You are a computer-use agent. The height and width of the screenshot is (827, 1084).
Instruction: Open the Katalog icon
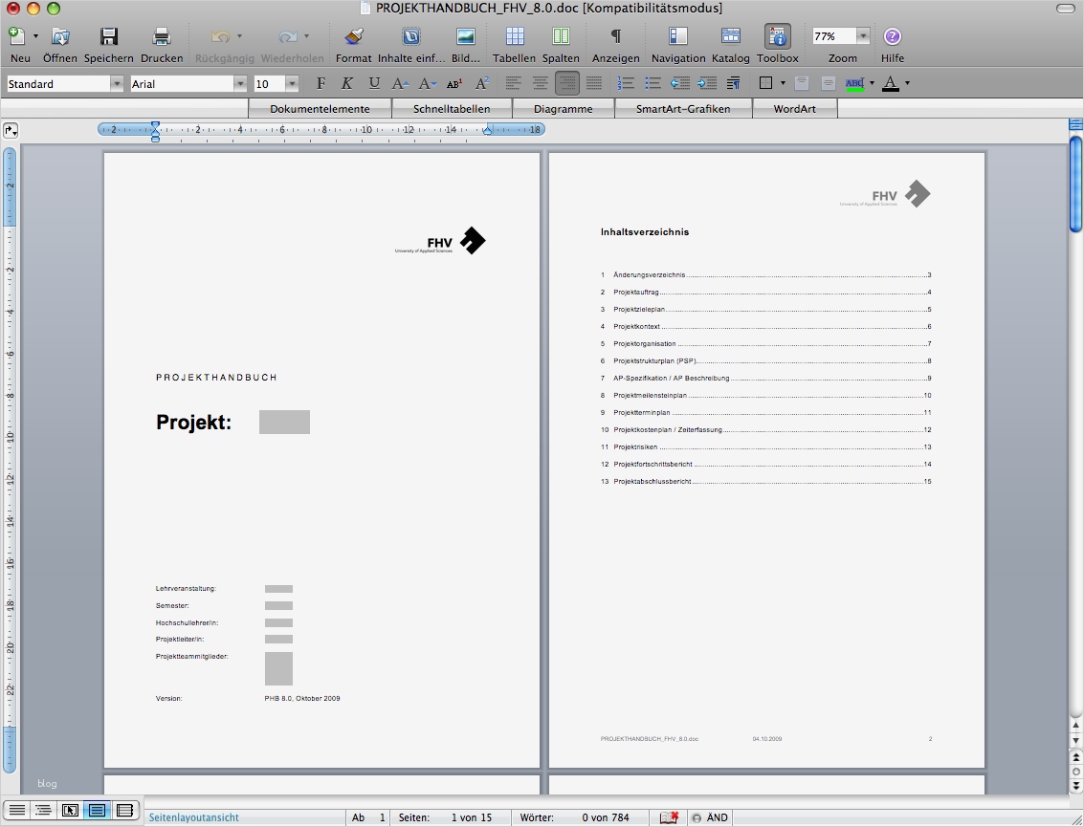tap(731, 36)
